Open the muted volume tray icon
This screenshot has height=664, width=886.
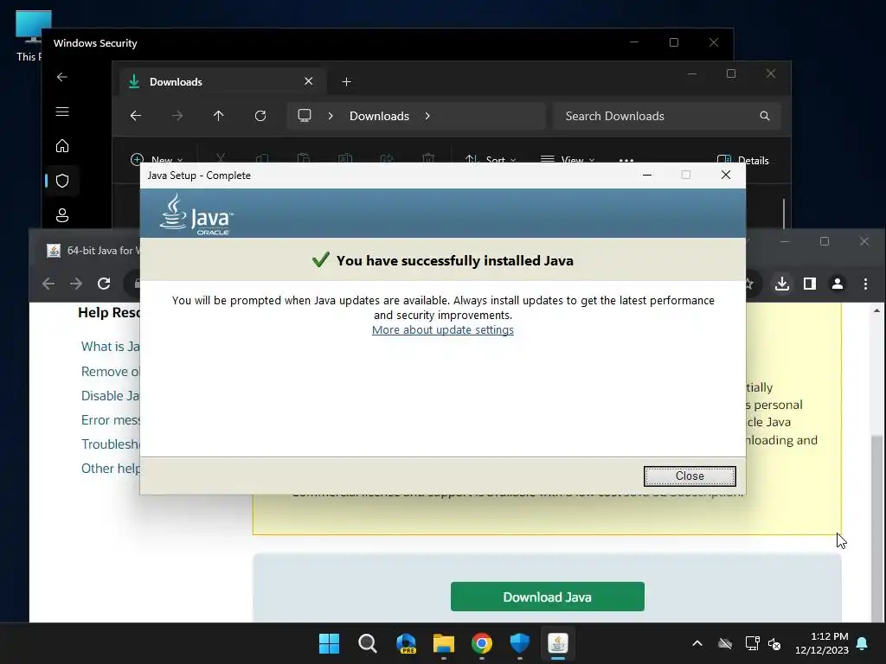[x=774, y=643]
